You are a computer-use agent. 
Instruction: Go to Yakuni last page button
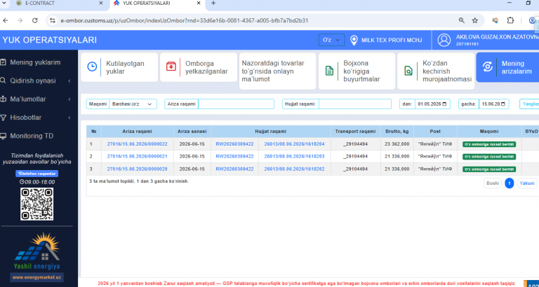(x=527, y=183)
